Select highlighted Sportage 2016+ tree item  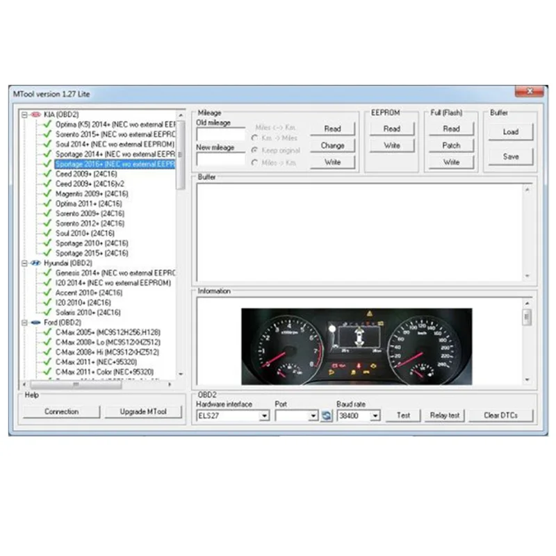click(115, 164)
